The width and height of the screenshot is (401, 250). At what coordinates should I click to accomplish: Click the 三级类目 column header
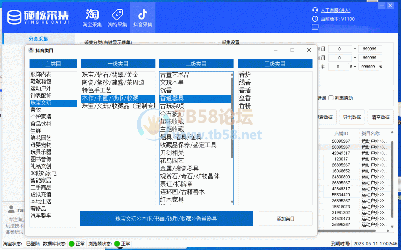pyautogui.click(x=275, y=64)
